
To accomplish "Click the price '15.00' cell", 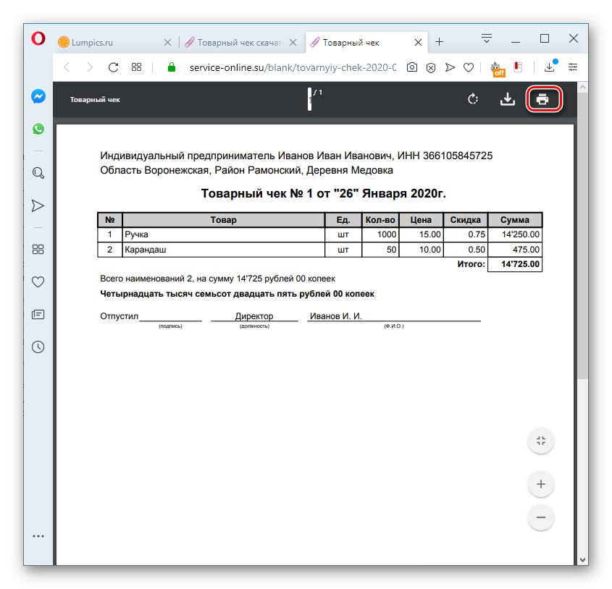I will coord(421,234).
